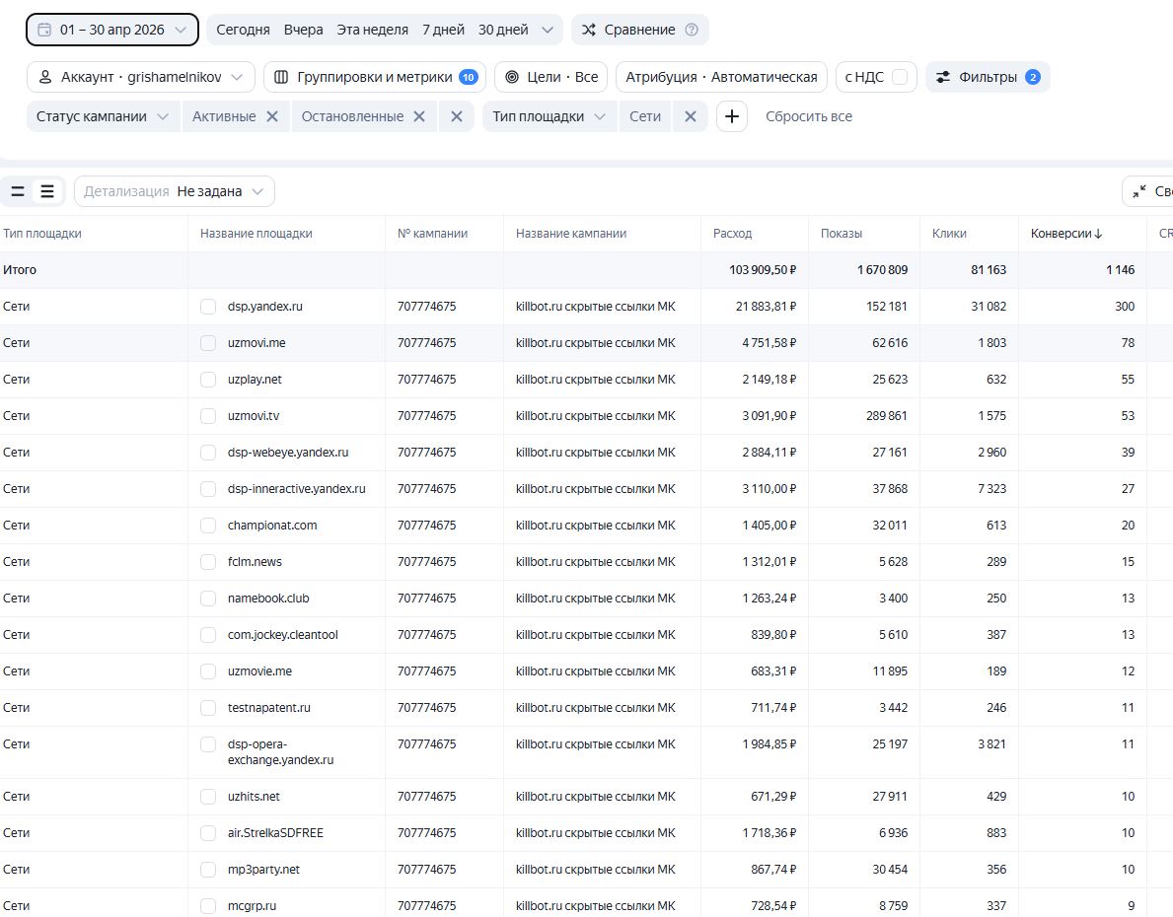
Task: Switch to dense three-line row view
Action: point(47,191)
